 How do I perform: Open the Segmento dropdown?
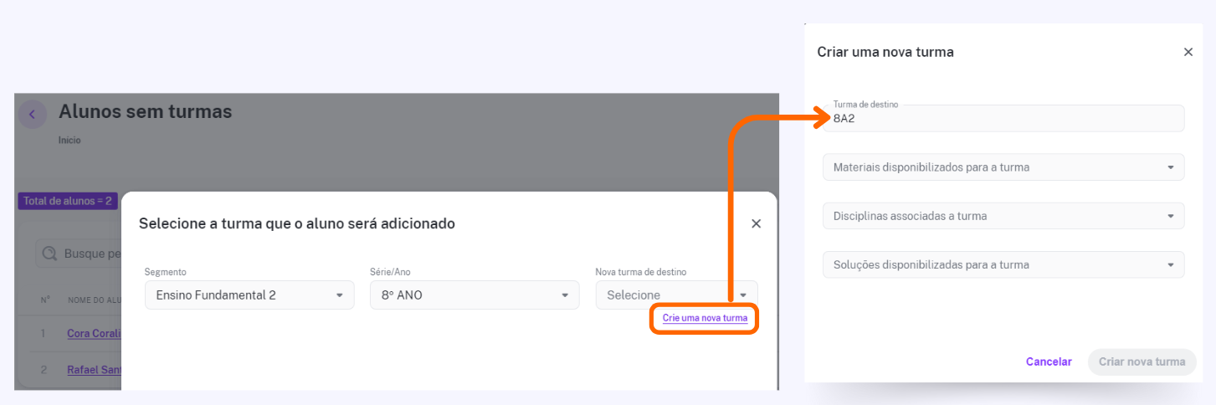pos(249,295)
